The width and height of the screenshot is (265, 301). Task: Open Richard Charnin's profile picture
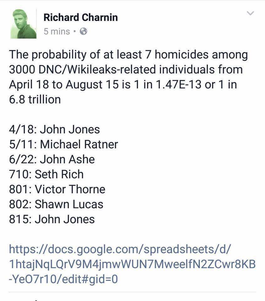24,24
